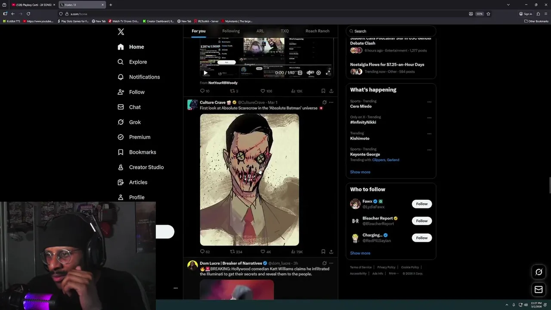Bookmark the video post
This screenshot has width=551, height=310.
tap(323, 91)
